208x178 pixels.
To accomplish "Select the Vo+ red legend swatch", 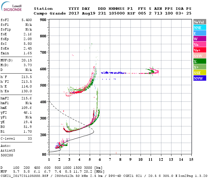I will 200,50.
